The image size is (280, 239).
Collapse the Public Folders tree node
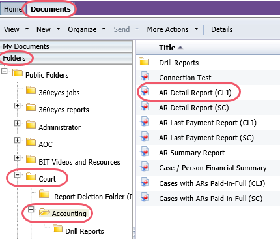pos(4,71)
